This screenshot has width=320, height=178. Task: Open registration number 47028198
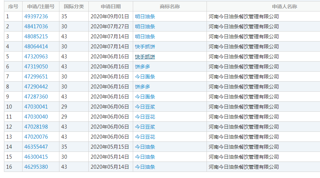(x=36, y=126)
